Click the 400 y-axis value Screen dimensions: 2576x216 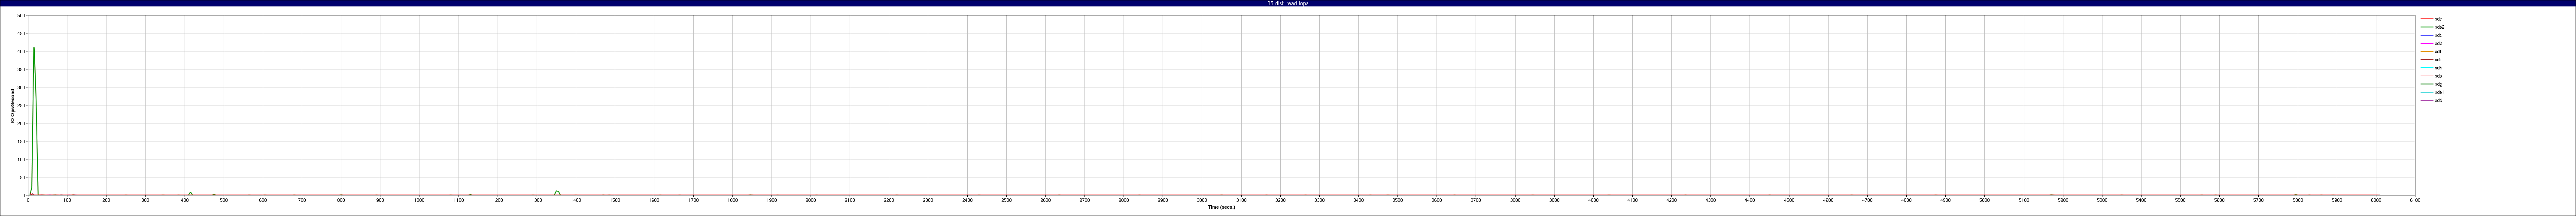pos(21,52)
